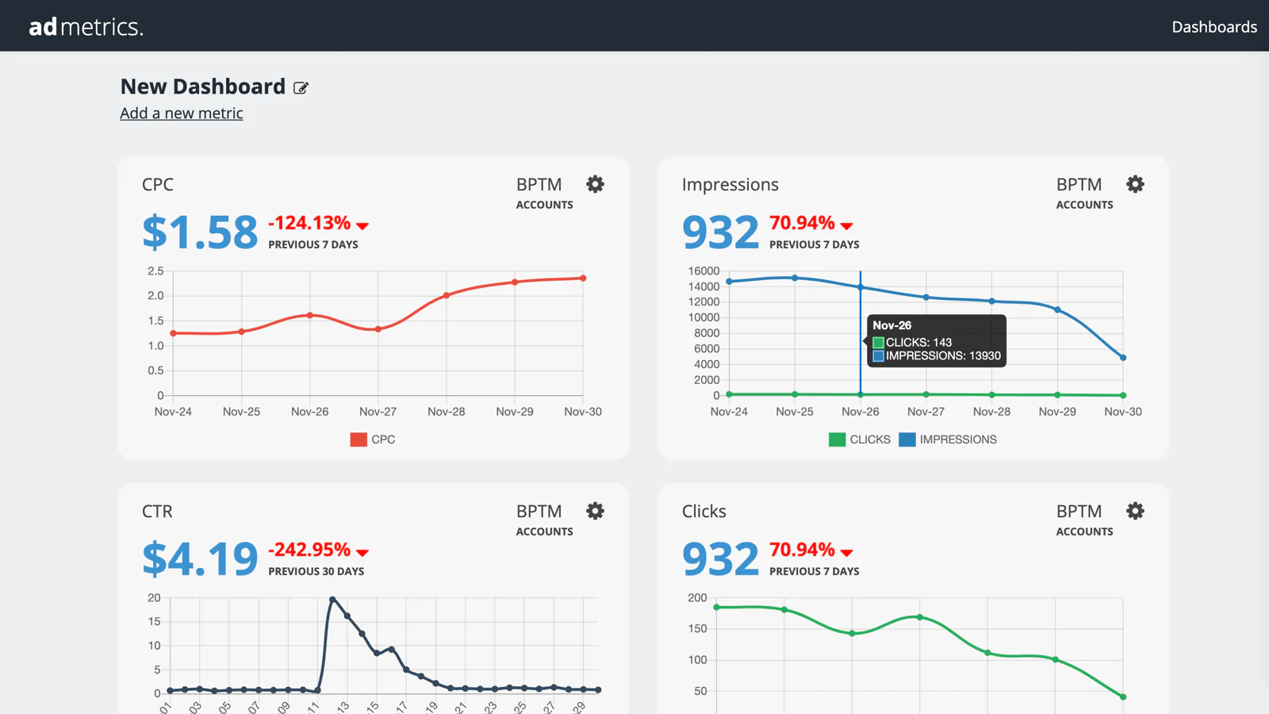Click the -124.13% change in CPC card
This screenshot has width=1269, height=714.
[x=309, y=223]
